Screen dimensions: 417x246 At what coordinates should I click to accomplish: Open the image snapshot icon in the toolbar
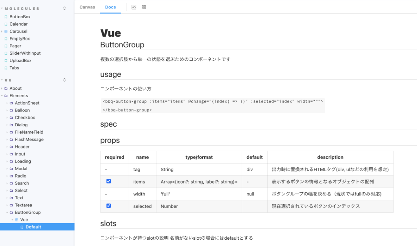pyautogui.click(x=134, y=7)
